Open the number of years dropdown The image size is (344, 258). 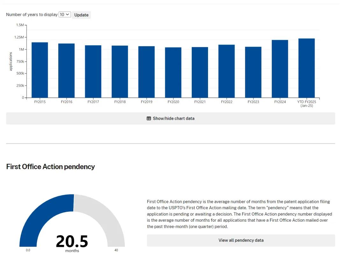pos(65,14)
